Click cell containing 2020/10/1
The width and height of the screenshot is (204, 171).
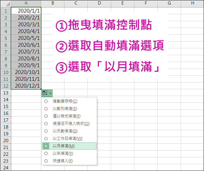pos(26,72)
